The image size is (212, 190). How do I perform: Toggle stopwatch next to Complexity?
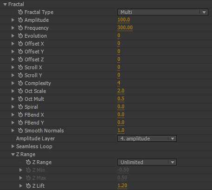pos(20,83)
